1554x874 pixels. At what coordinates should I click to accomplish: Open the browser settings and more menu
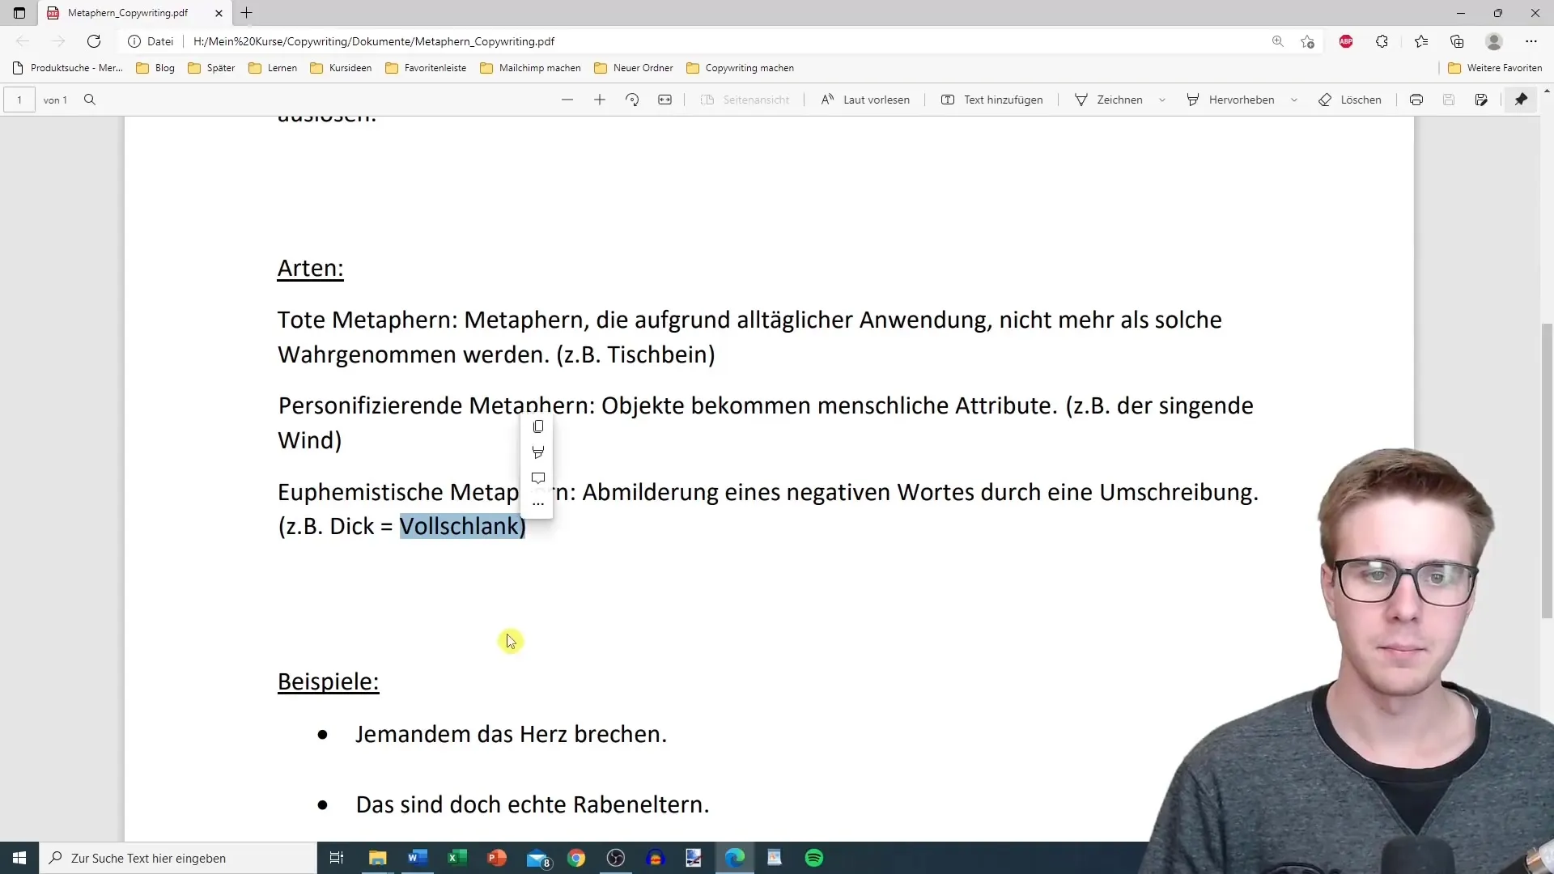click(1531, 41)
